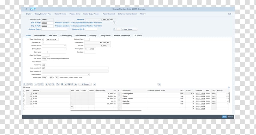Click the first item-toolbar icon above All Items
Image resolution: width=256 pixels, height=135 pixels.
[x=24, y=84]
